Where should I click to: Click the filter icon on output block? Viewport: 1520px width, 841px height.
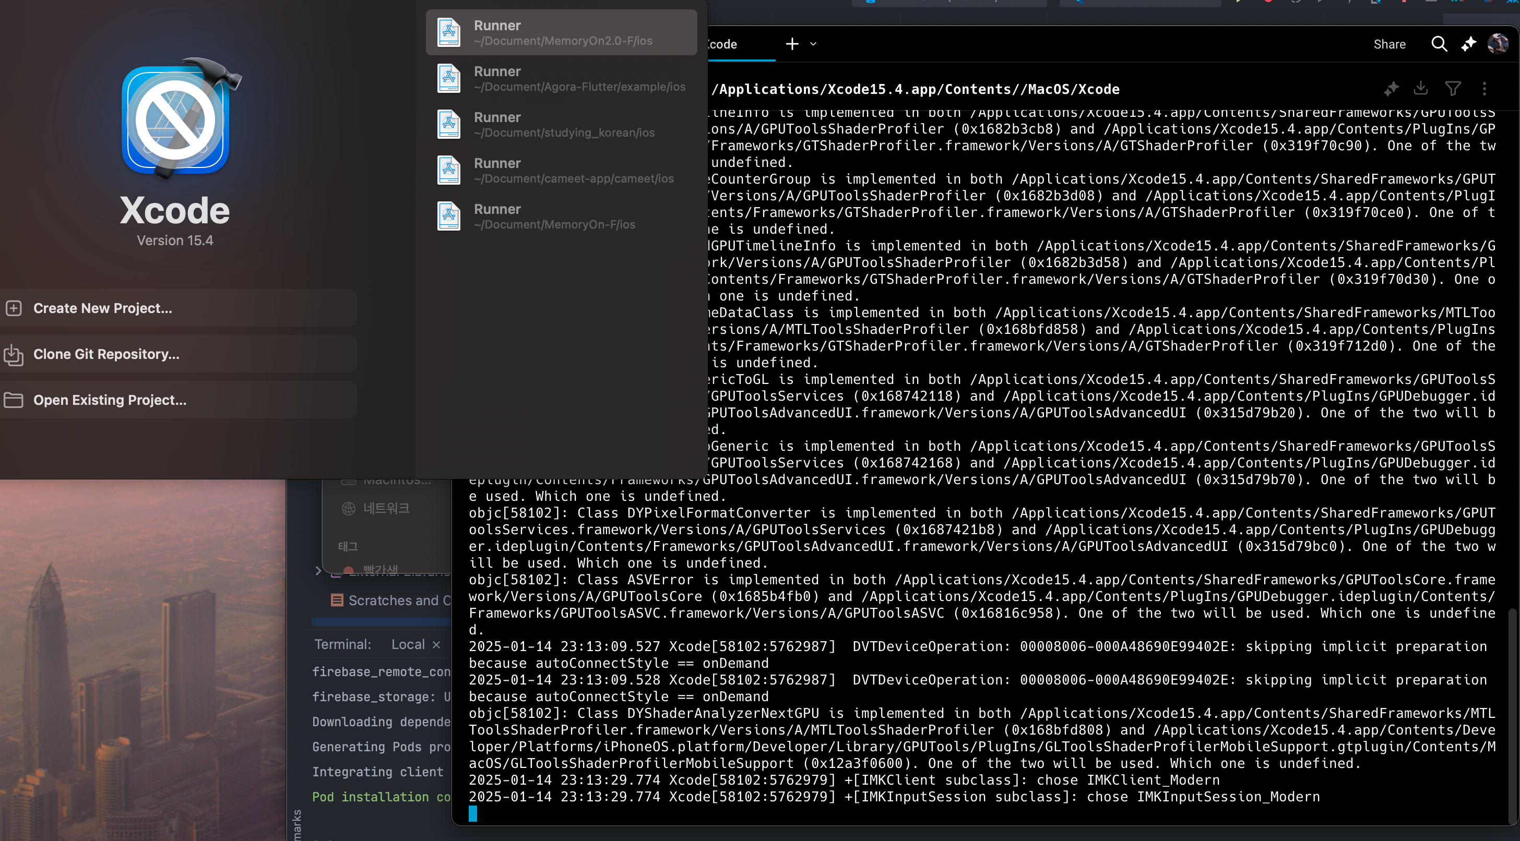[x=1453, y=89]
